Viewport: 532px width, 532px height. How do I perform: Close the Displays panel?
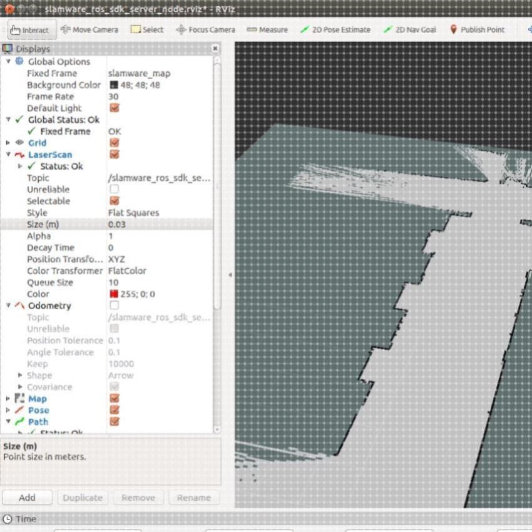[215, 49]
